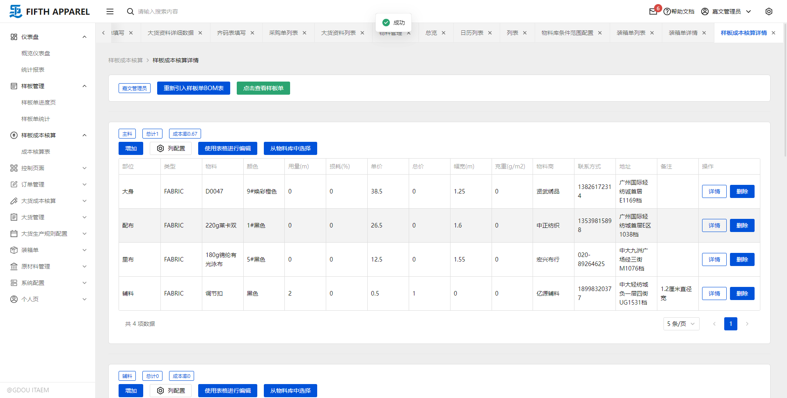The image size is (787, 398).
Task: Click the 大货成本核算 pen icon in sidebar
Action: (x=14, y=201)
